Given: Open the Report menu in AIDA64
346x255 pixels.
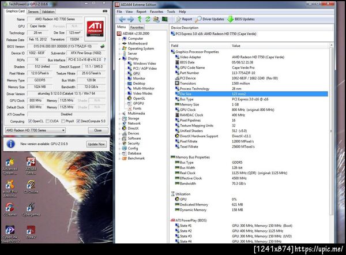Looking at the screenshot, I should (x=141, y=12).
